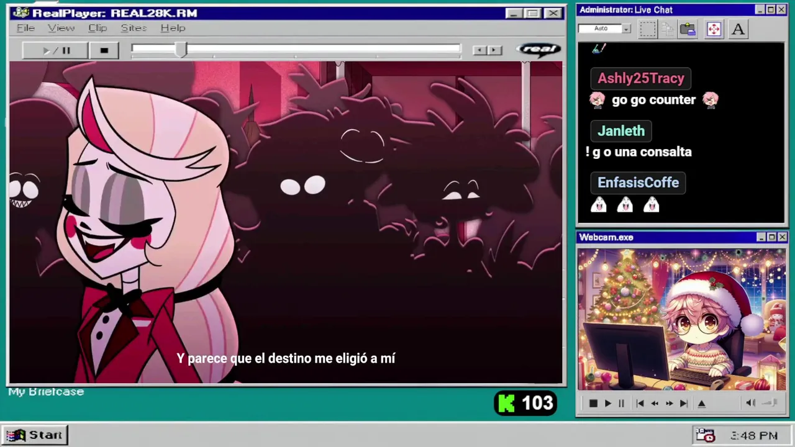Click the Properties folder icon in Live Chat

[688, 29]
